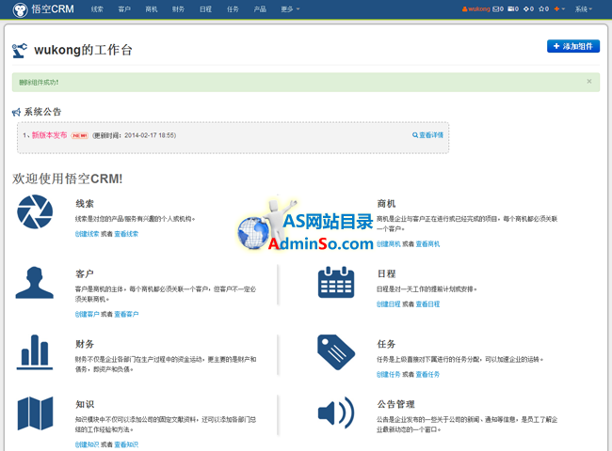
Task: Click the 系统公告 megaphone icon
Action: [x=16, y=112]
